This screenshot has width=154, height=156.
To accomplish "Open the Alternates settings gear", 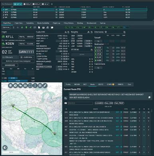I will [x=106, y=32].
